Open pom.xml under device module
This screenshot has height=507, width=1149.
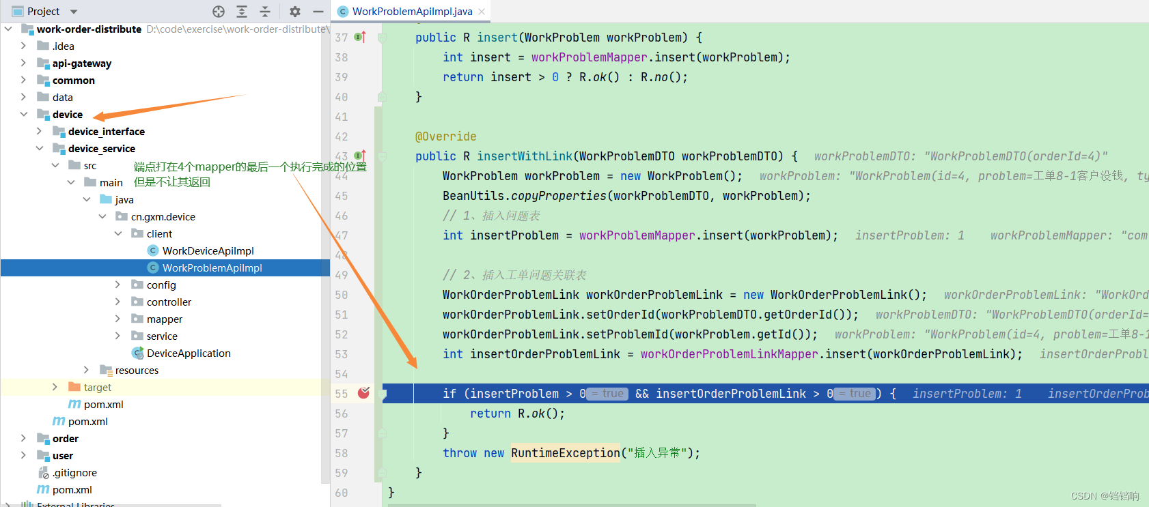(87, 421)
